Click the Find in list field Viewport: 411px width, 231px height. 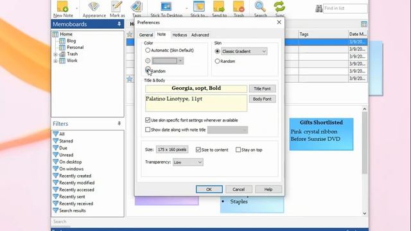pyautogui.click(x=345, y=8)
